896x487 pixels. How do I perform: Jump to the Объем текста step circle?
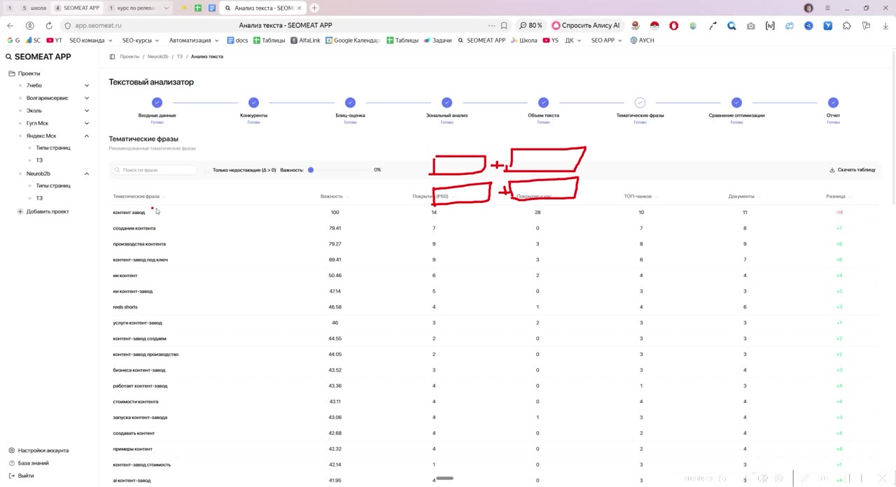point(543,102)
